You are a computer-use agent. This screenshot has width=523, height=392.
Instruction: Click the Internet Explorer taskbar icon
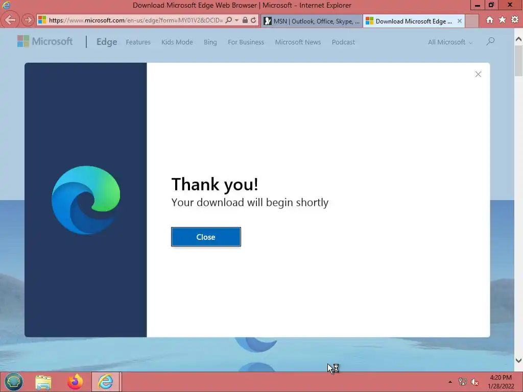105,382
